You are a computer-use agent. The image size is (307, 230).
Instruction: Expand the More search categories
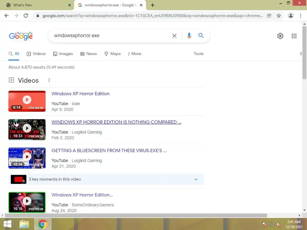coord(135,54)
